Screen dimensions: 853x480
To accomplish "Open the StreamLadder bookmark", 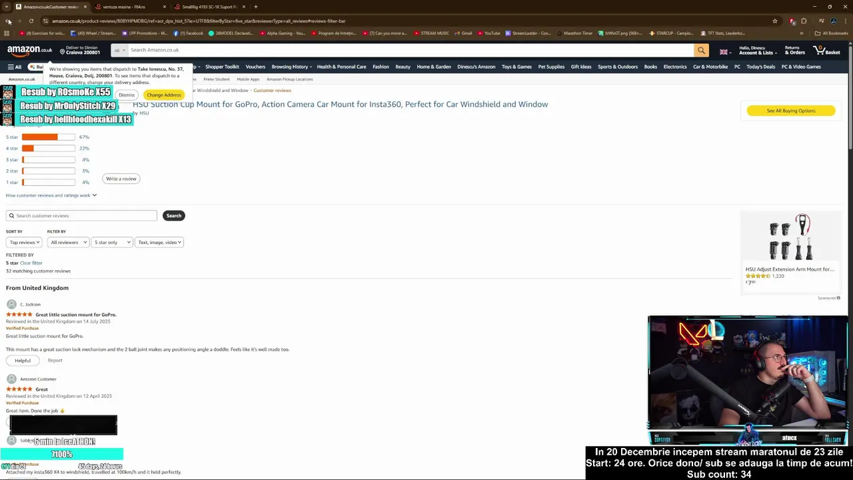I will (x=528, y=33).
